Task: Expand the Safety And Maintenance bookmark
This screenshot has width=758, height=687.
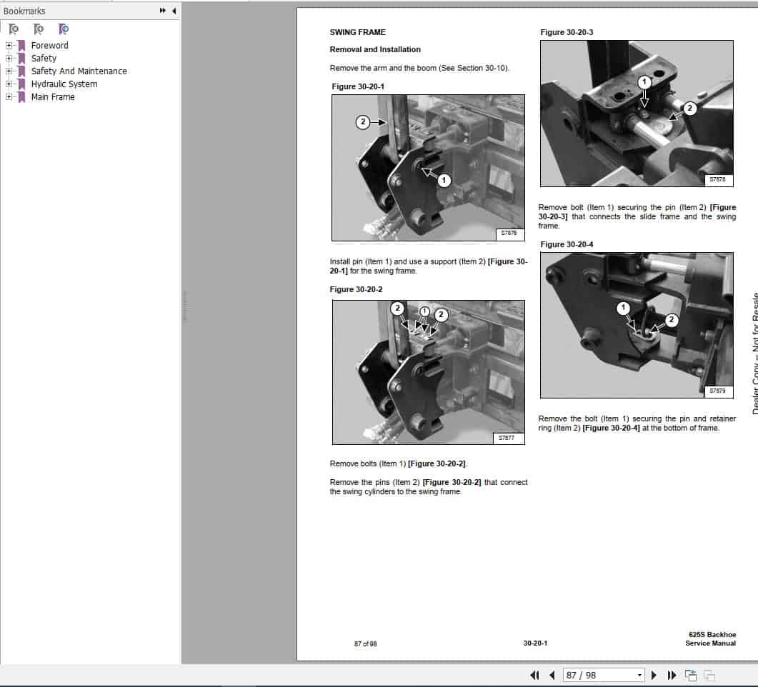Action: point(8,71)
